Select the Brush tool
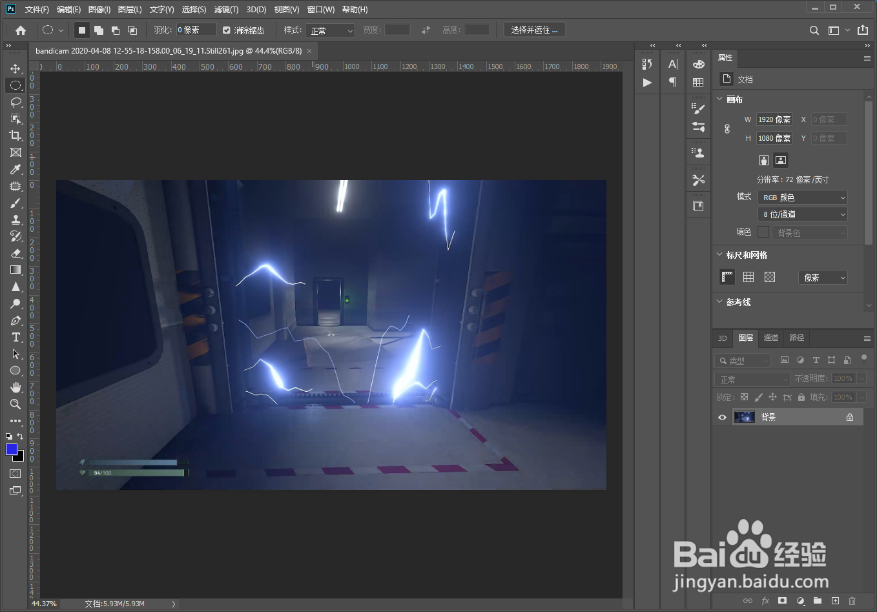877x612 pixels. click(x=15, y=203)
